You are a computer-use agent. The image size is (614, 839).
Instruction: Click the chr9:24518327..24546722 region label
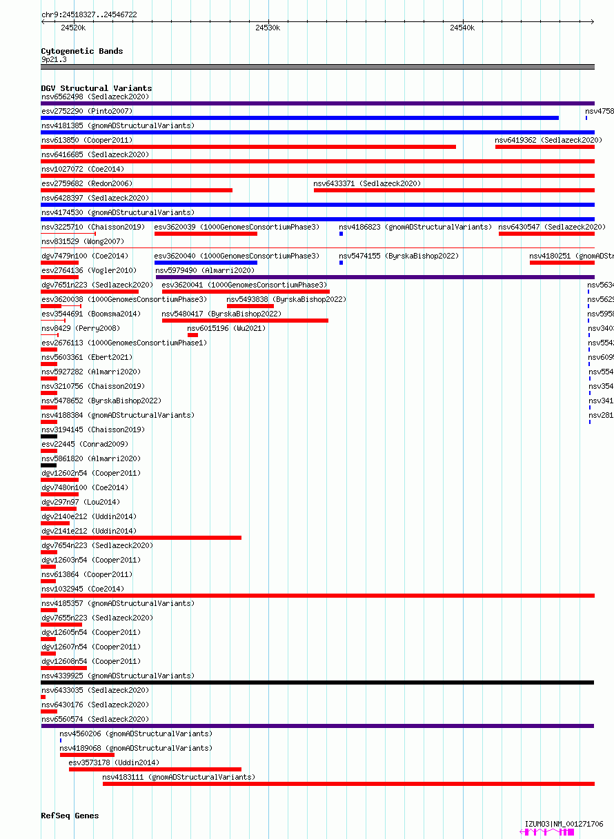(89, 14)
